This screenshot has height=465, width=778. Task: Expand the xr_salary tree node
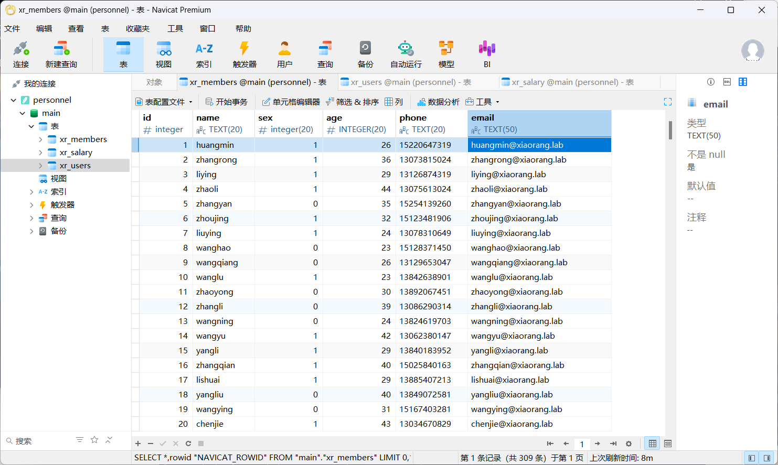(x=40, y=153)
